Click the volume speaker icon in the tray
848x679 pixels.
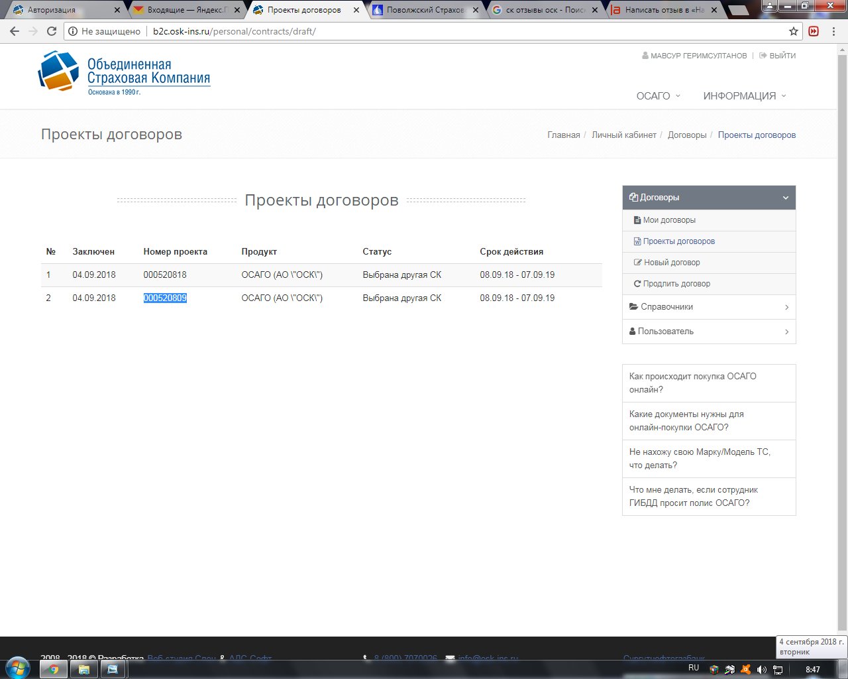(762, 669)
